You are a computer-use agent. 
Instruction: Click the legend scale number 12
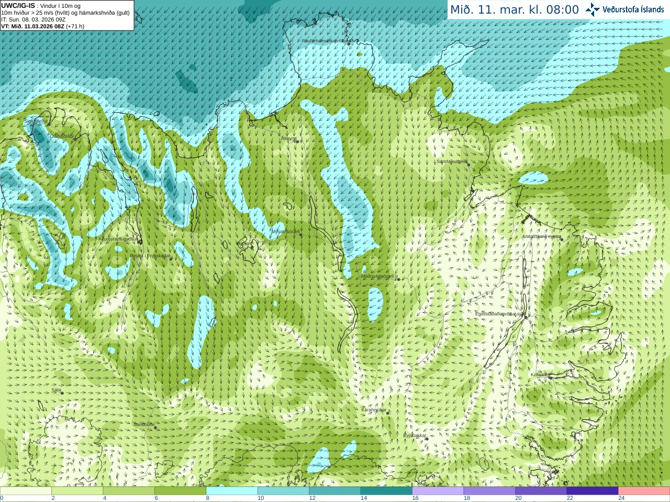pos(312,498)
